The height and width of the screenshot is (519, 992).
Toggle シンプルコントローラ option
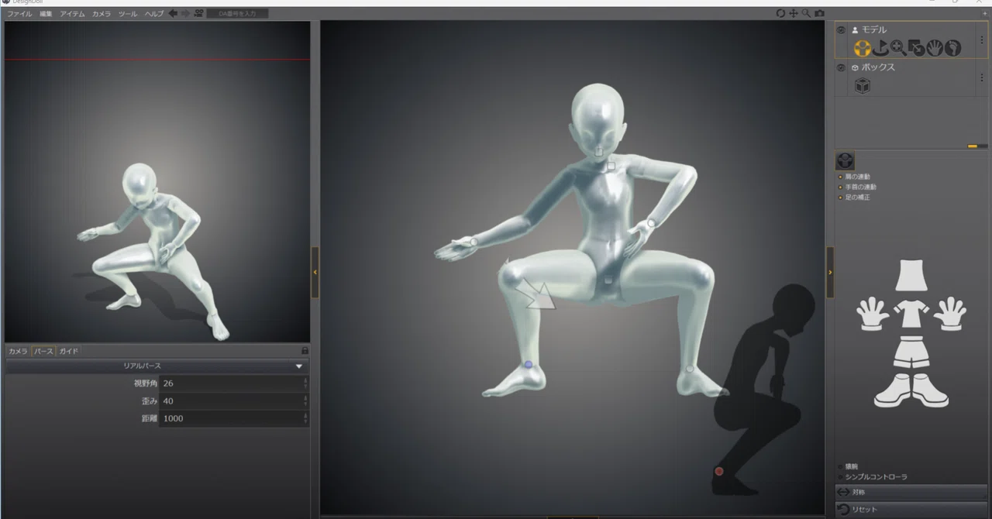(840, 477)
